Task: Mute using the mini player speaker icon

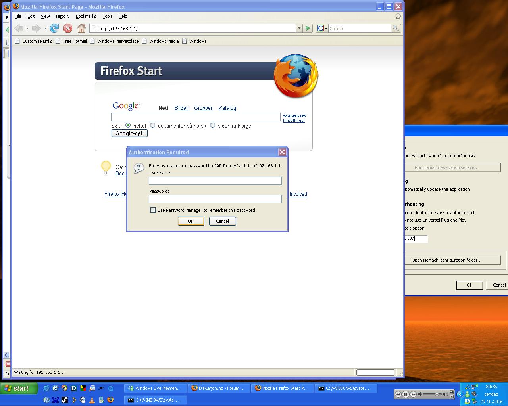Action: (x=420, y=394)
